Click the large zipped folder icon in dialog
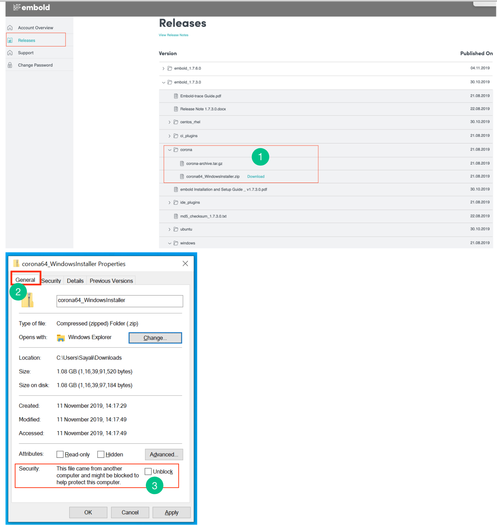 (28, 300)
